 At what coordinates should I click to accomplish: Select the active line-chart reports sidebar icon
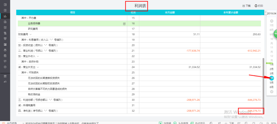click(x=5, y=16)
